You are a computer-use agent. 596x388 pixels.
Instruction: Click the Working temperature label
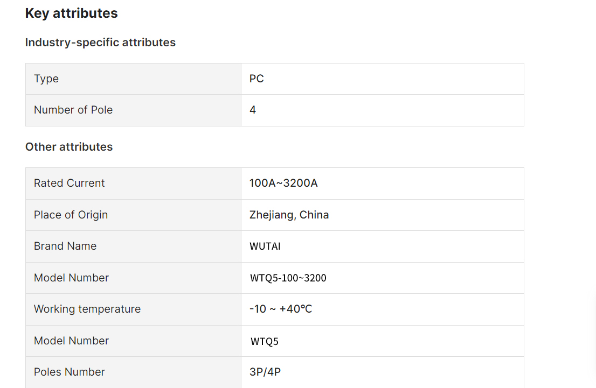87,309
